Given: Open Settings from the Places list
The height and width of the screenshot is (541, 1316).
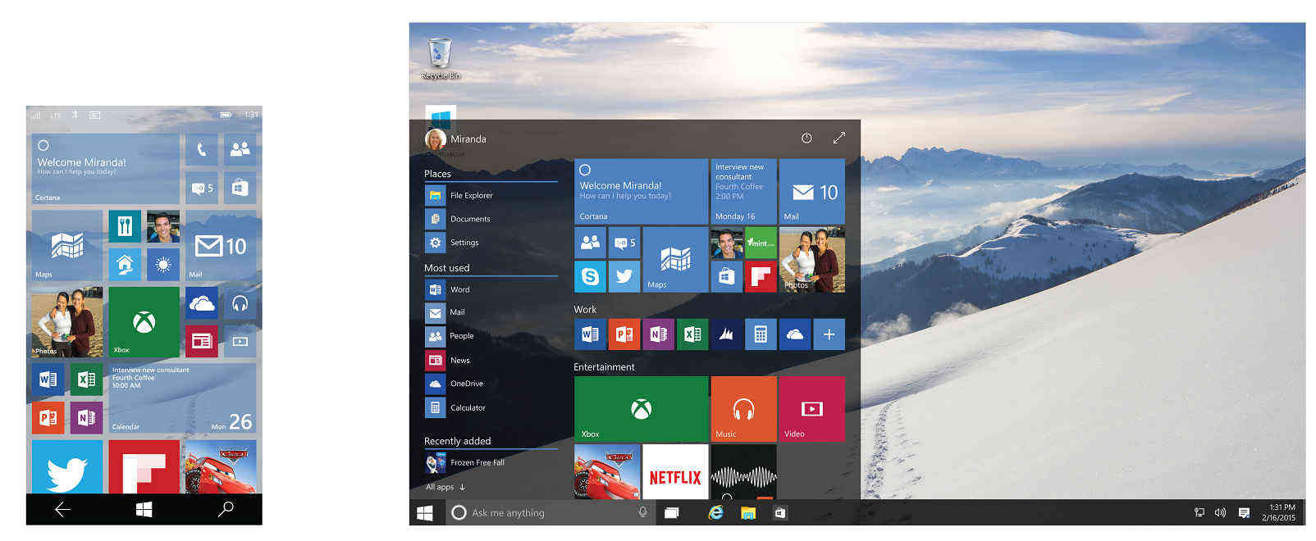Looking at the screenshot, I should 464,243.
